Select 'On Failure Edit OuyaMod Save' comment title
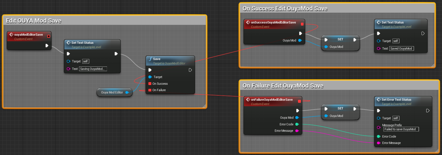Image resolution: width=442 pixels, height=155 pixels. click(283, 86)
